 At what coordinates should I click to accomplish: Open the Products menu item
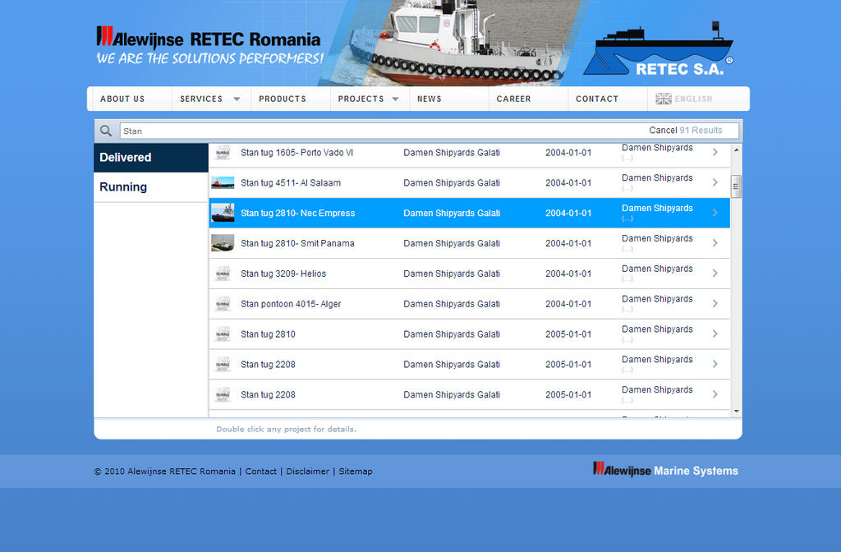[283, 99]
